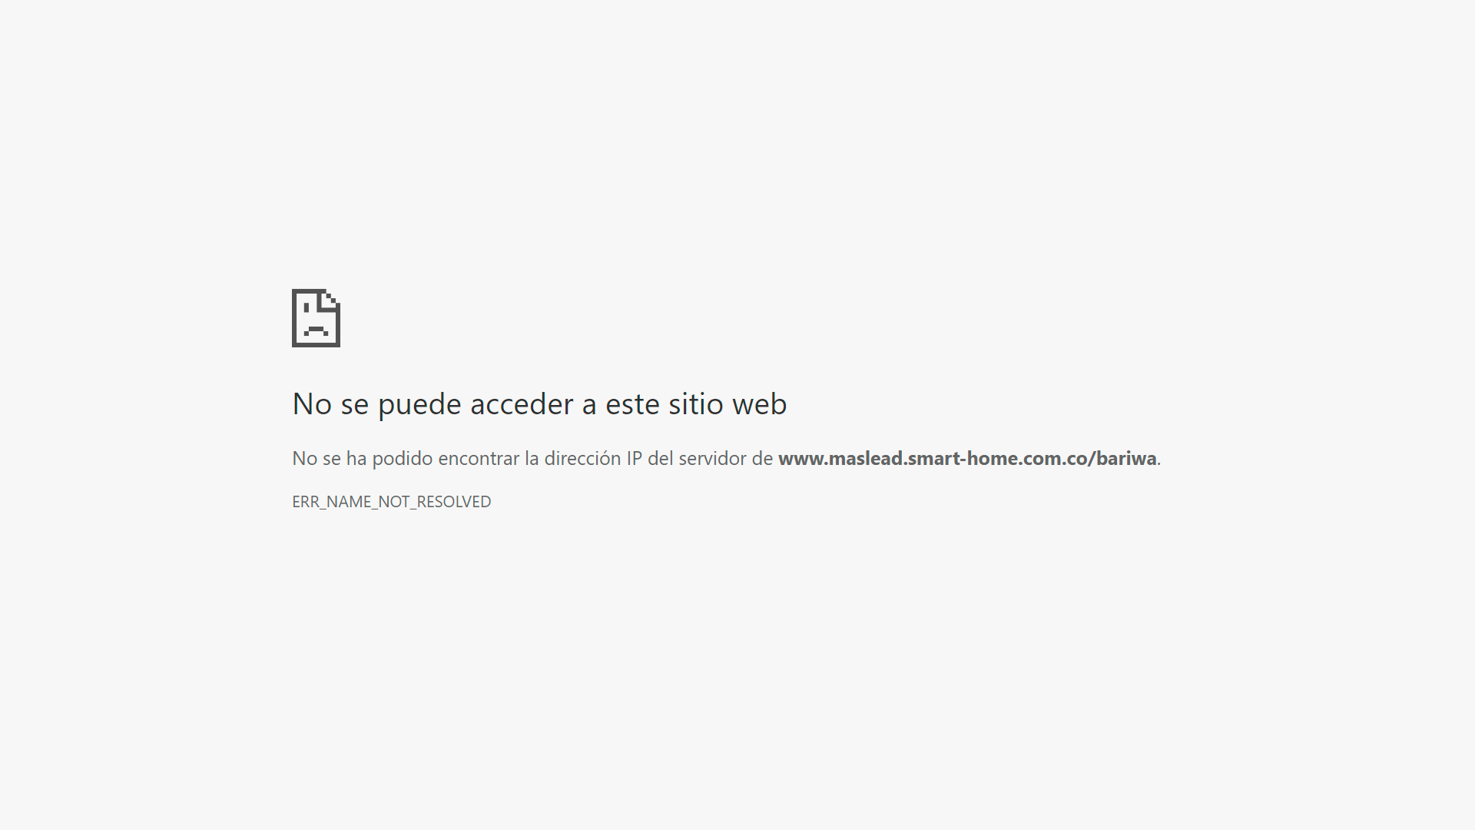This screenshot has width=1475, height=830.
Task: Select the bold URL www.maslead.smart-home.com.co/bariwa
Action: (967, 459)
